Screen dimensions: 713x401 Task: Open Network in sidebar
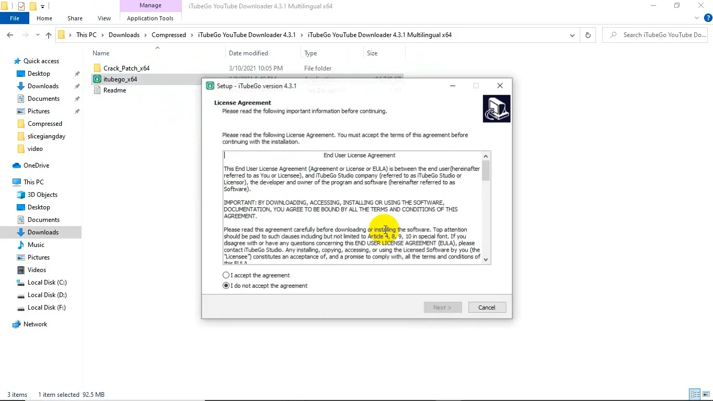tap(35, 324)
